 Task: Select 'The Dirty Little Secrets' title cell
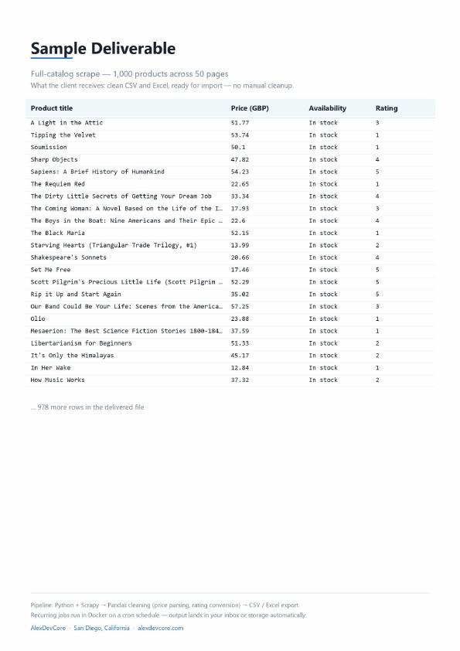coord(121,196)
